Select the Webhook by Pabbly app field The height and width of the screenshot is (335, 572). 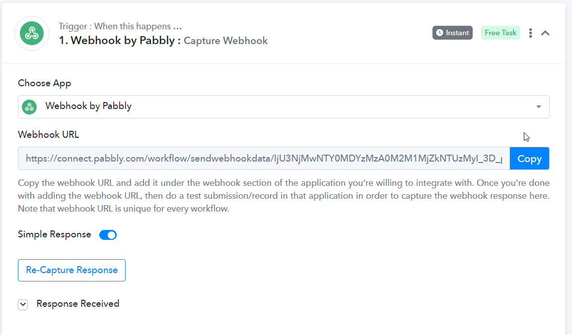tap(284, 107)
